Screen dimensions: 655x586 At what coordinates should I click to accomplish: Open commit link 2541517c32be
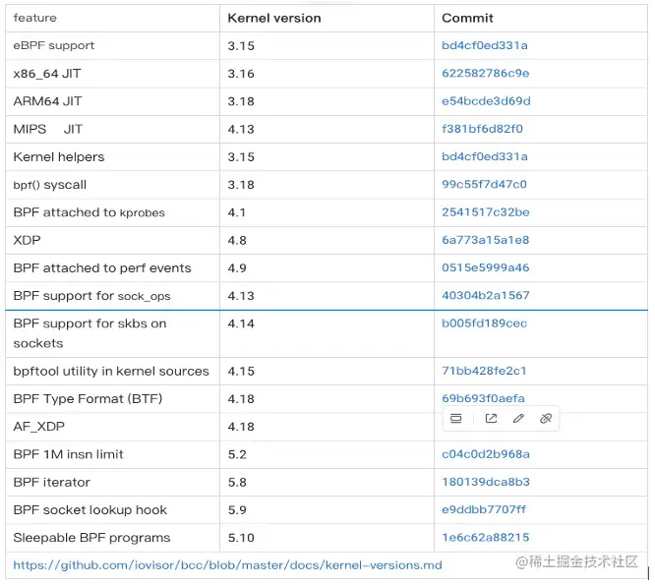coord(486,212)
